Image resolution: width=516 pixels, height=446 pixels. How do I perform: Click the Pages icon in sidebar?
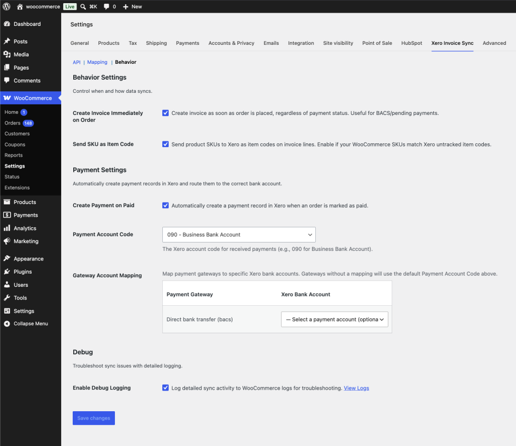7,67
